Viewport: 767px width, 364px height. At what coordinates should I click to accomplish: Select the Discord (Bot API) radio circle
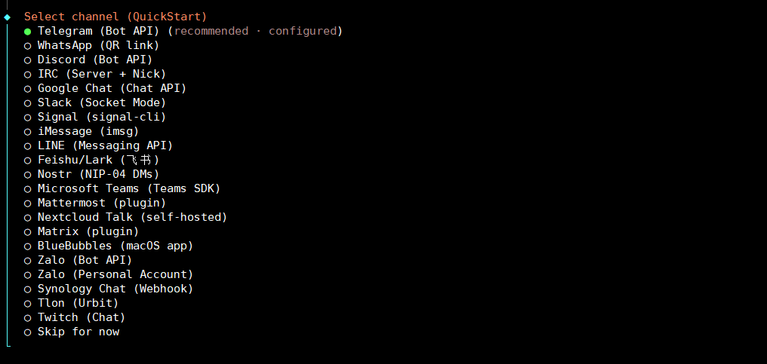pyautogui.click(x=28, y=60)
